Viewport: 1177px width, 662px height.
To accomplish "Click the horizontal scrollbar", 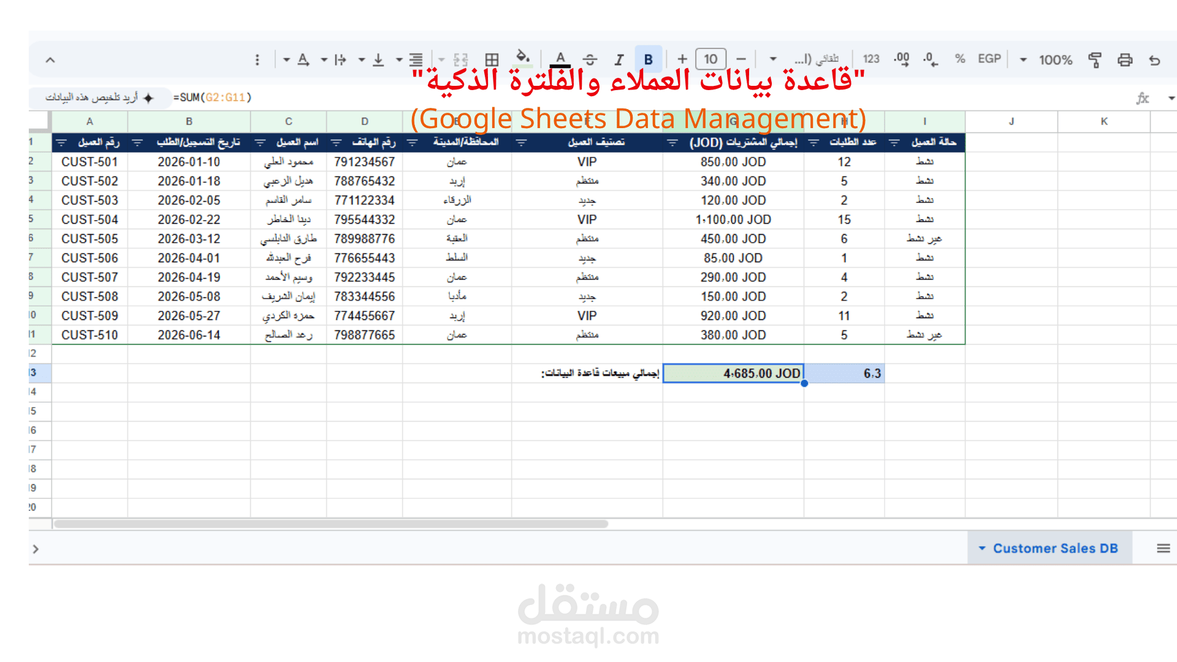I will point(331,523).
